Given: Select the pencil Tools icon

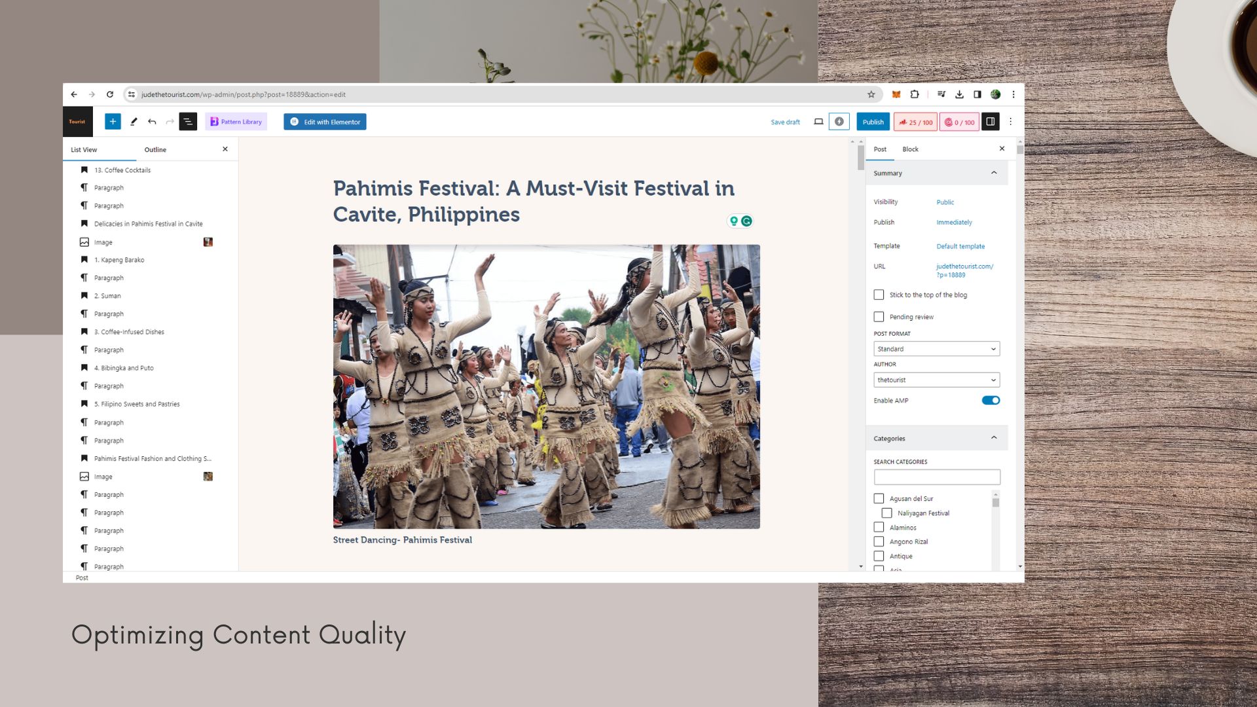Looking at the screenshot, I should (x=134, y=122).
